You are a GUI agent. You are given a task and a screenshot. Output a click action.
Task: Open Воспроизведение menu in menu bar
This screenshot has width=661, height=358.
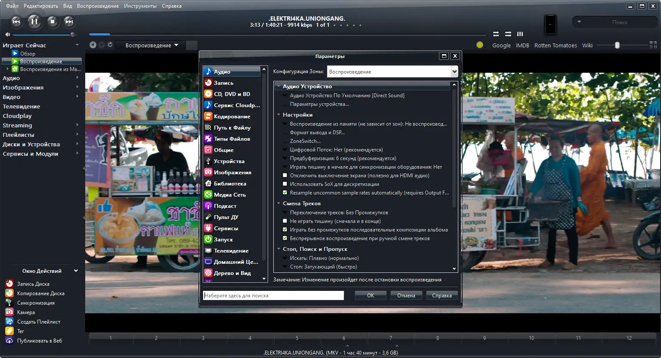click(x=98, y=6)
